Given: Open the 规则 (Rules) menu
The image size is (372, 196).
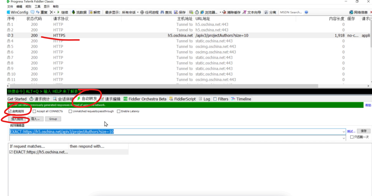Looking at the screenshot, I should coord(28,6).
